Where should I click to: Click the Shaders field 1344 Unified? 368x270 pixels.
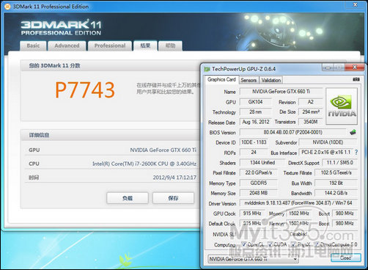(262, 163)
